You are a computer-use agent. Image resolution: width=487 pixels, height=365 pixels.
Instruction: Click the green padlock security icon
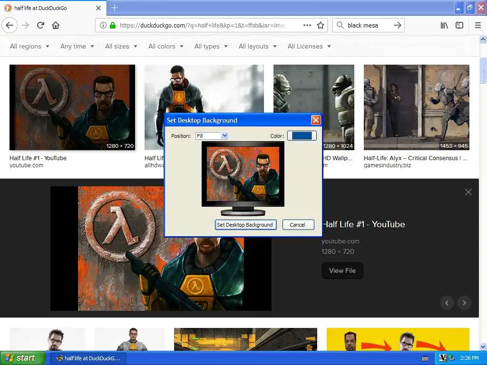click(113, 25)
